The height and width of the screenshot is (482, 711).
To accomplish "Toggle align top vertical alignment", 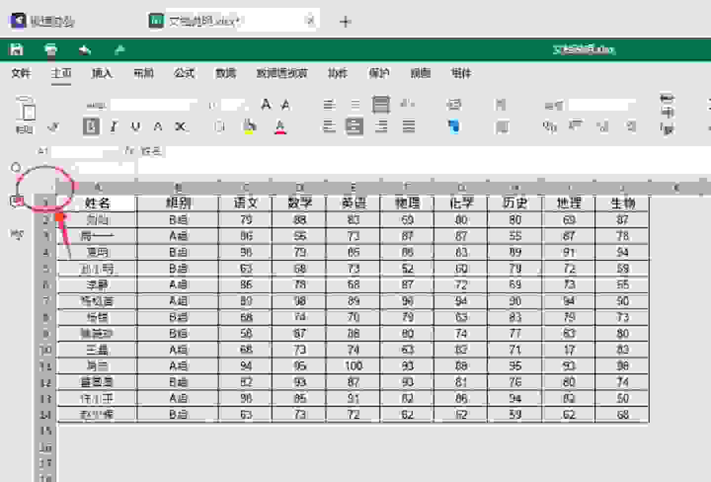I will coord(329,104).
